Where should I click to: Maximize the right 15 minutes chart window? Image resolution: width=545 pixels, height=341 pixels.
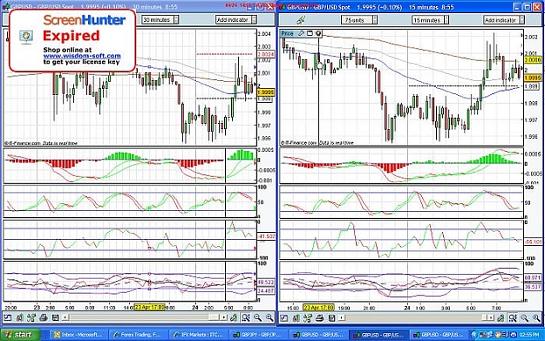(x=528, y=7)
